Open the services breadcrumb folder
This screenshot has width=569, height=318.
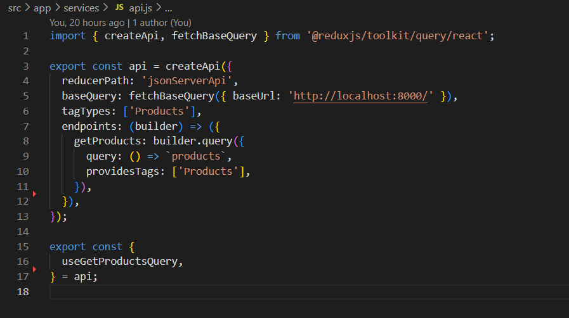(81, 8)
